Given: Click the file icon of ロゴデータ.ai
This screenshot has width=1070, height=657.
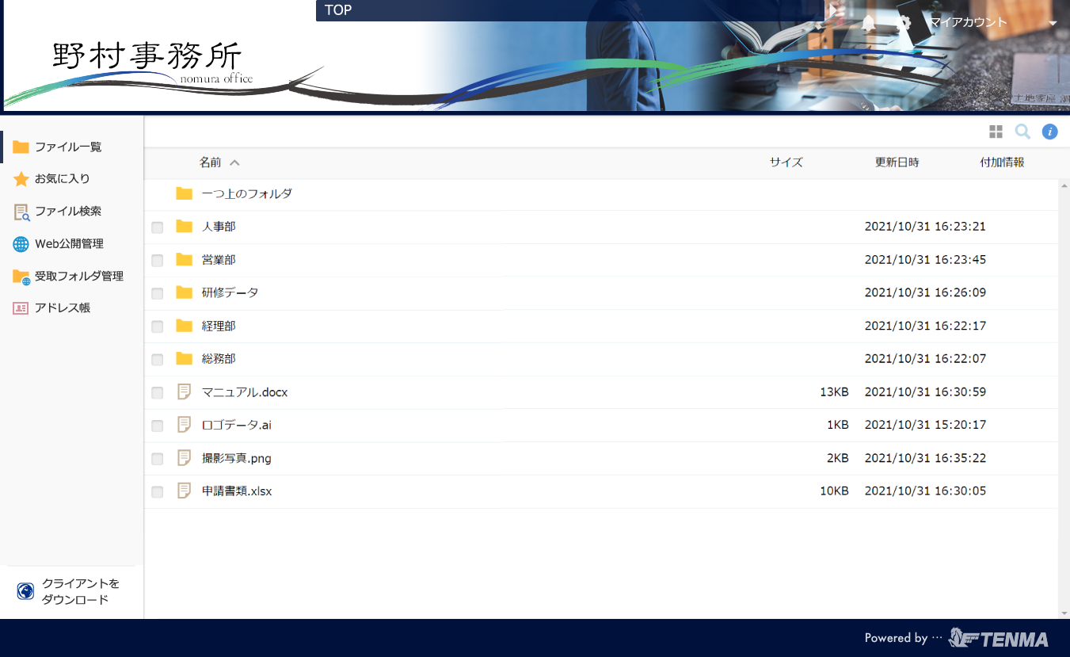Looking at the screenshot, I should [x=185, y=425].
